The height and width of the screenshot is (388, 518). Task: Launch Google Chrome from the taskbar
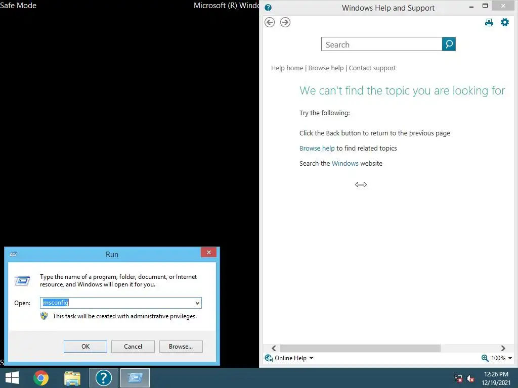tap(41, 378)
